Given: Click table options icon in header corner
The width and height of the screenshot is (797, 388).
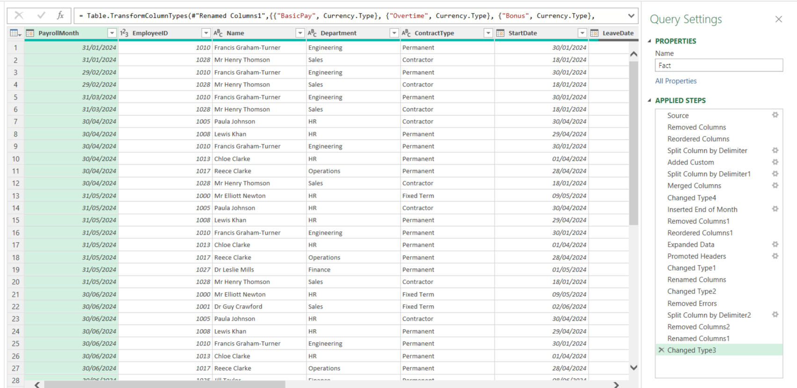Looking at the screenshot, I should click(15, 33).
